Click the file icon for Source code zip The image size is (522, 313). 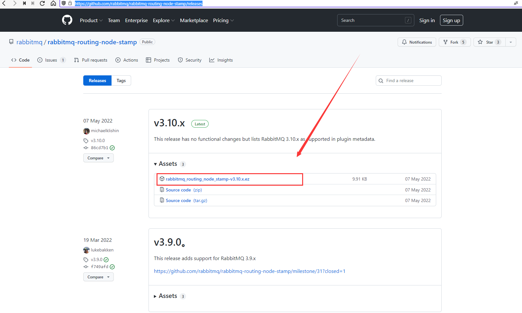click(x=162, y=190)
